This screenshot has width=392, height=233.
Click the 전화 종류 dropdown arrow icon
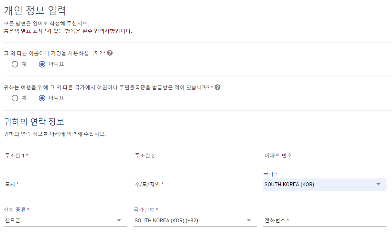[x=119, y=220]
